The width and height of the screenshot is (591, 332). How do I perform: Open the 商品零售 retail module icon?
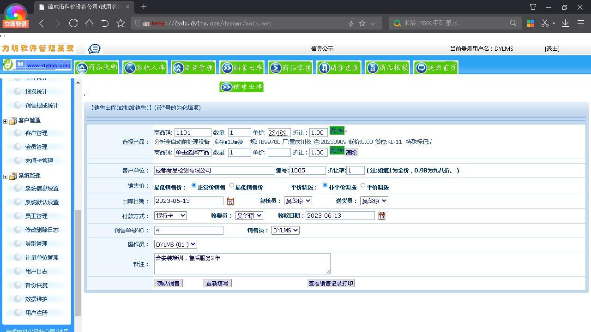click(x=290, y=67)
